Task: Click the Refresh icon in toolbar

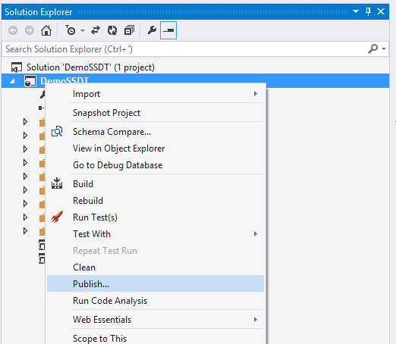Action: [112, 30]
